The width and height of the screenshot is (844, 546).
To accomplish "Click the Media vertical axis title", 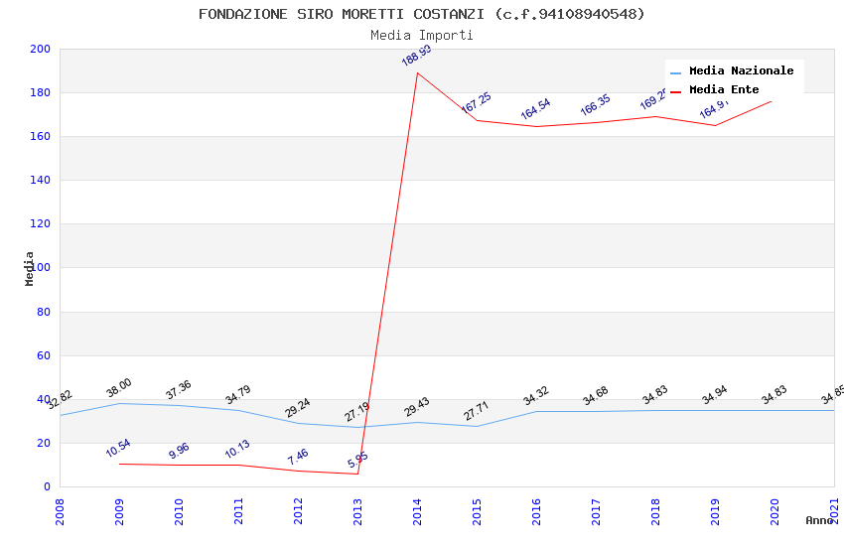I will [x=29, y=268].
